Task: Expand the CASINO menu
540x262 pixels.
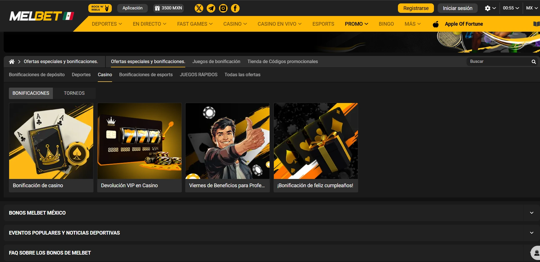Action: [235, 24]
